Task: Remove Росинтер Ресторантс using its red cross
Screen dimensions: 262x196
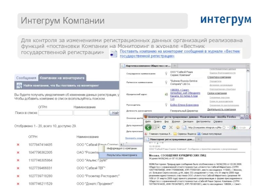Action: coord(18,176)
